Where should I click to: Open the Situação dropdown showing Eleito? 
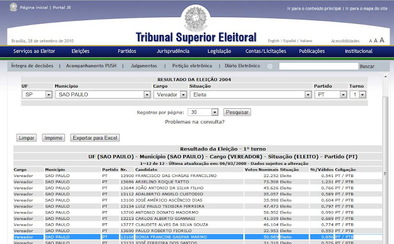(x=251, y=94)
